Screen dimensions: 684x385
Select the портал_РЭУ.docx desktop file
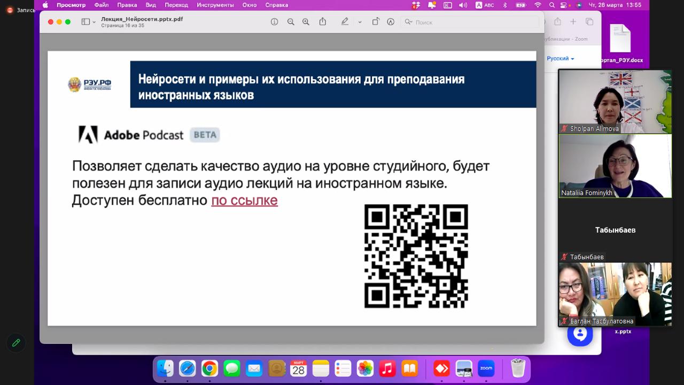click(x=621, y=44)
